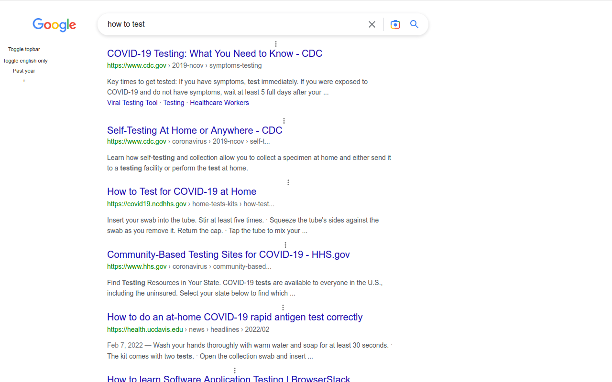
Task: Click the 'Feb 7, 2022' dated snippet
Action: pos(250,350)
